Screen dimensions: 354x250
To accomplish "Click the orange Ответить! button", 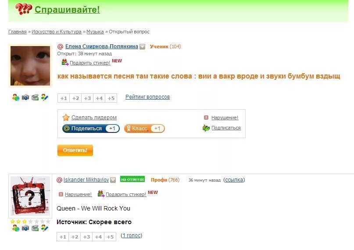I will pyautogui.click(x=75, y=150).
